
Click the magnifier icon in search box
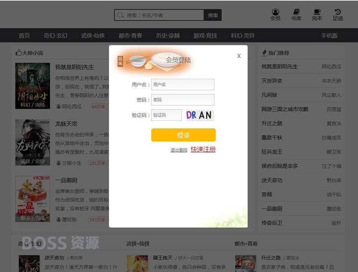(x=120, y=15)
